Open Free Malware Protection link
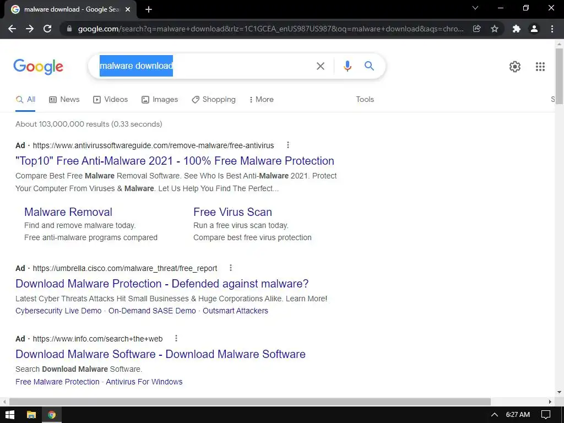Viewport: 564px width, 423px height. coord(57,382)
